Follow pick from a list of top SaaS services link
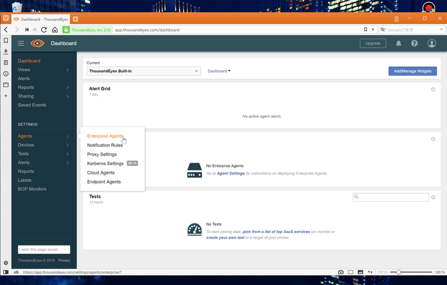 pyautogui.click(x=276, y=232)
